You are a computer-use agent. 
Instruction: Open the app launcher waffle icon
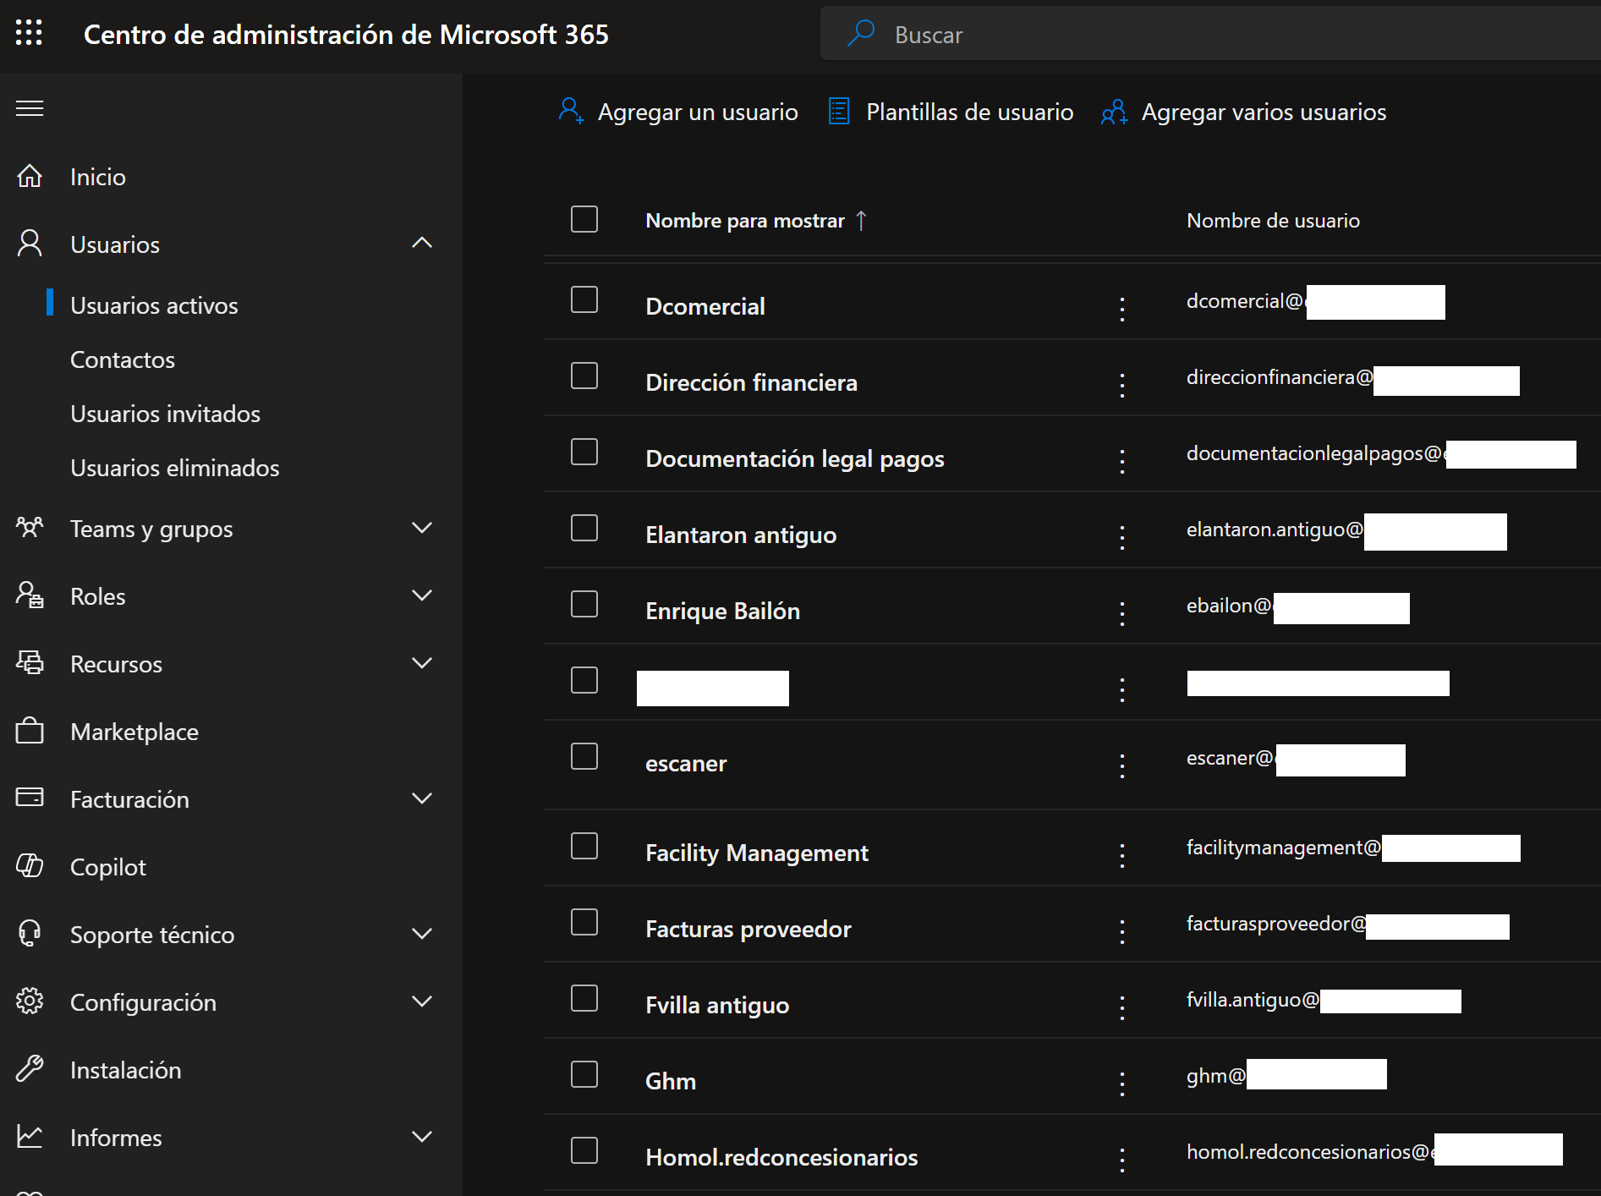[29, 33]
